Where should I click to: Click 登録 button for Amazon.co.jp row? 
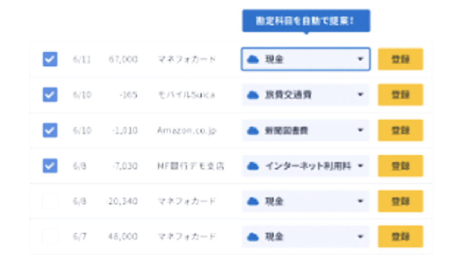400,130
